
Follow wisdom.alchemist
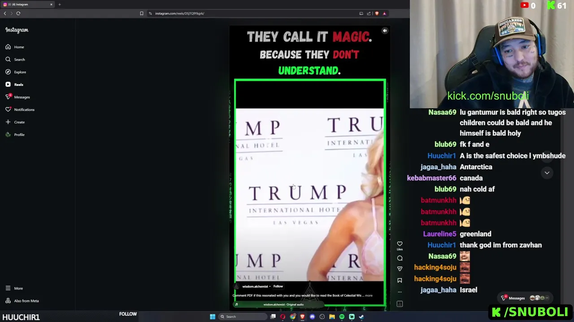[x=278, y=286]
